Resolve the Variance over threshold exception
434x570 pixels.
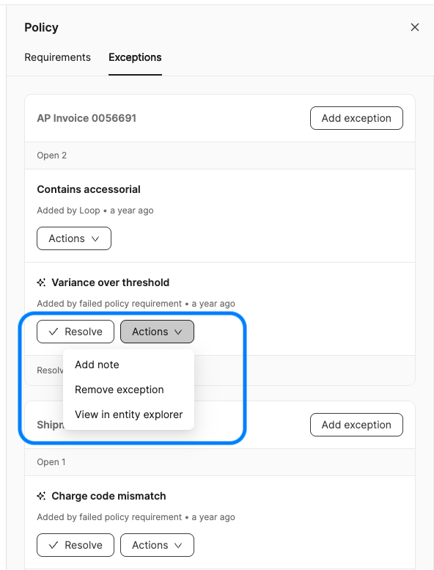pyautogui.click(x=76, y=332)
